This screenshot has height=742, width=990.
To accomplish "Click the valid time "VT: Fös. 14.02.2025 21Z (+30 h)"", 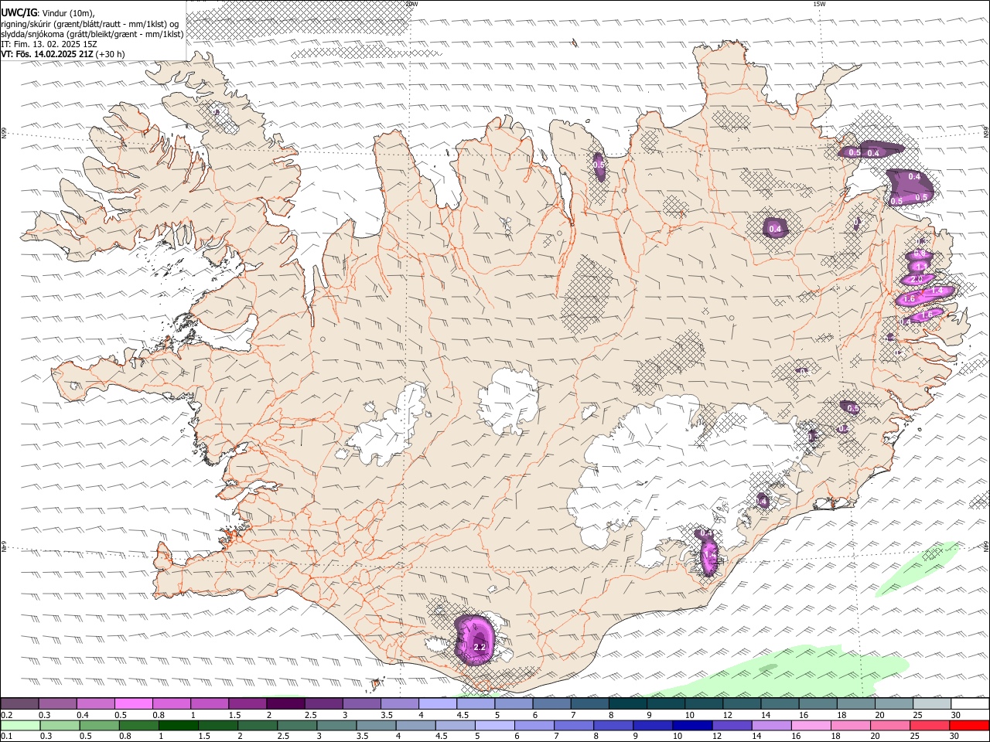I will coord(63,54).
